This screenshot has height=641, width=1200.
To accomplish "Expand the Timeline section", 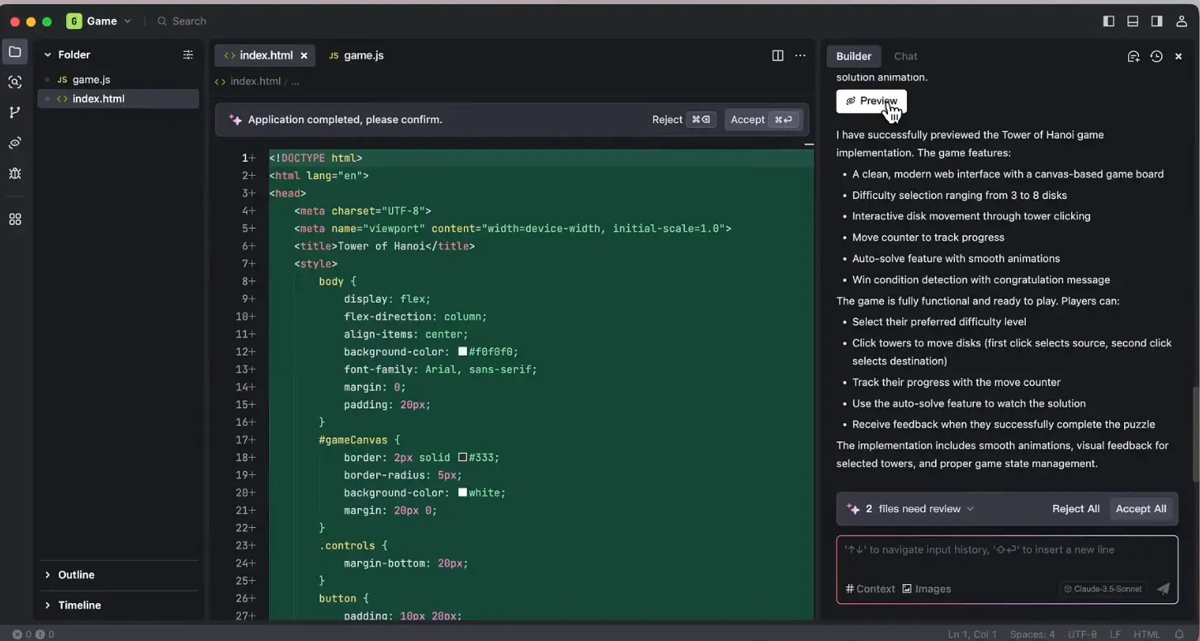I will pos(79,605).
